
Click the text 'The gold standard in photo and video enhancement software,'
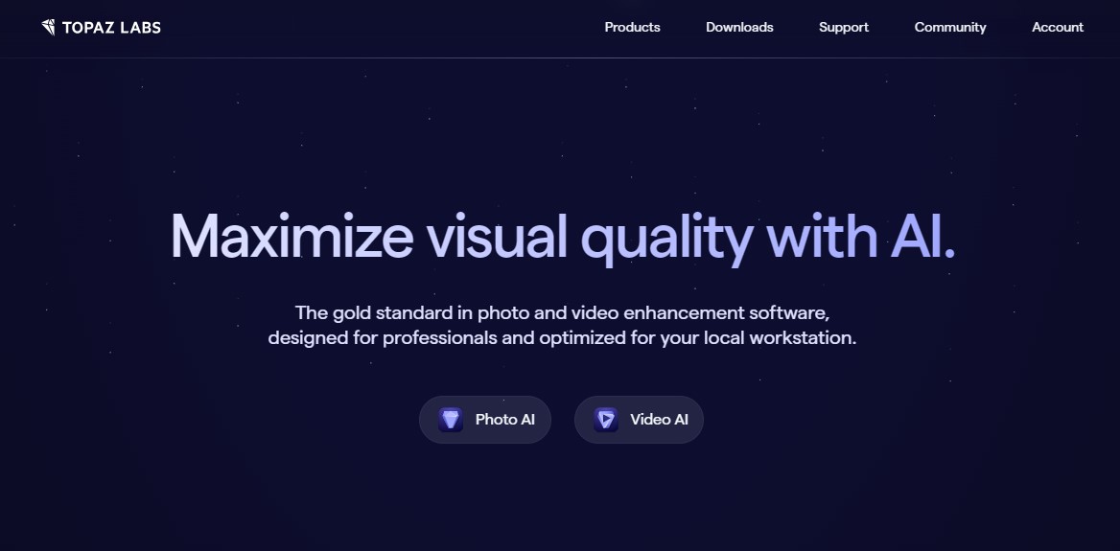point(562,312)
